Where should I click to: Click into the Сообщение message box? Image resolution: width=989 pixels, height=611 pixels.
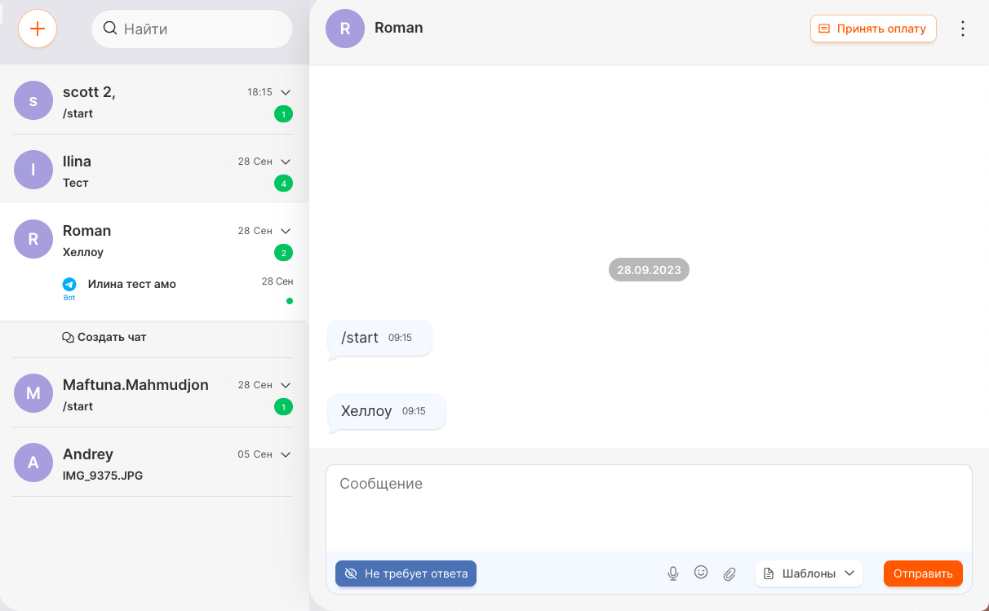click(x=649, y=507)
